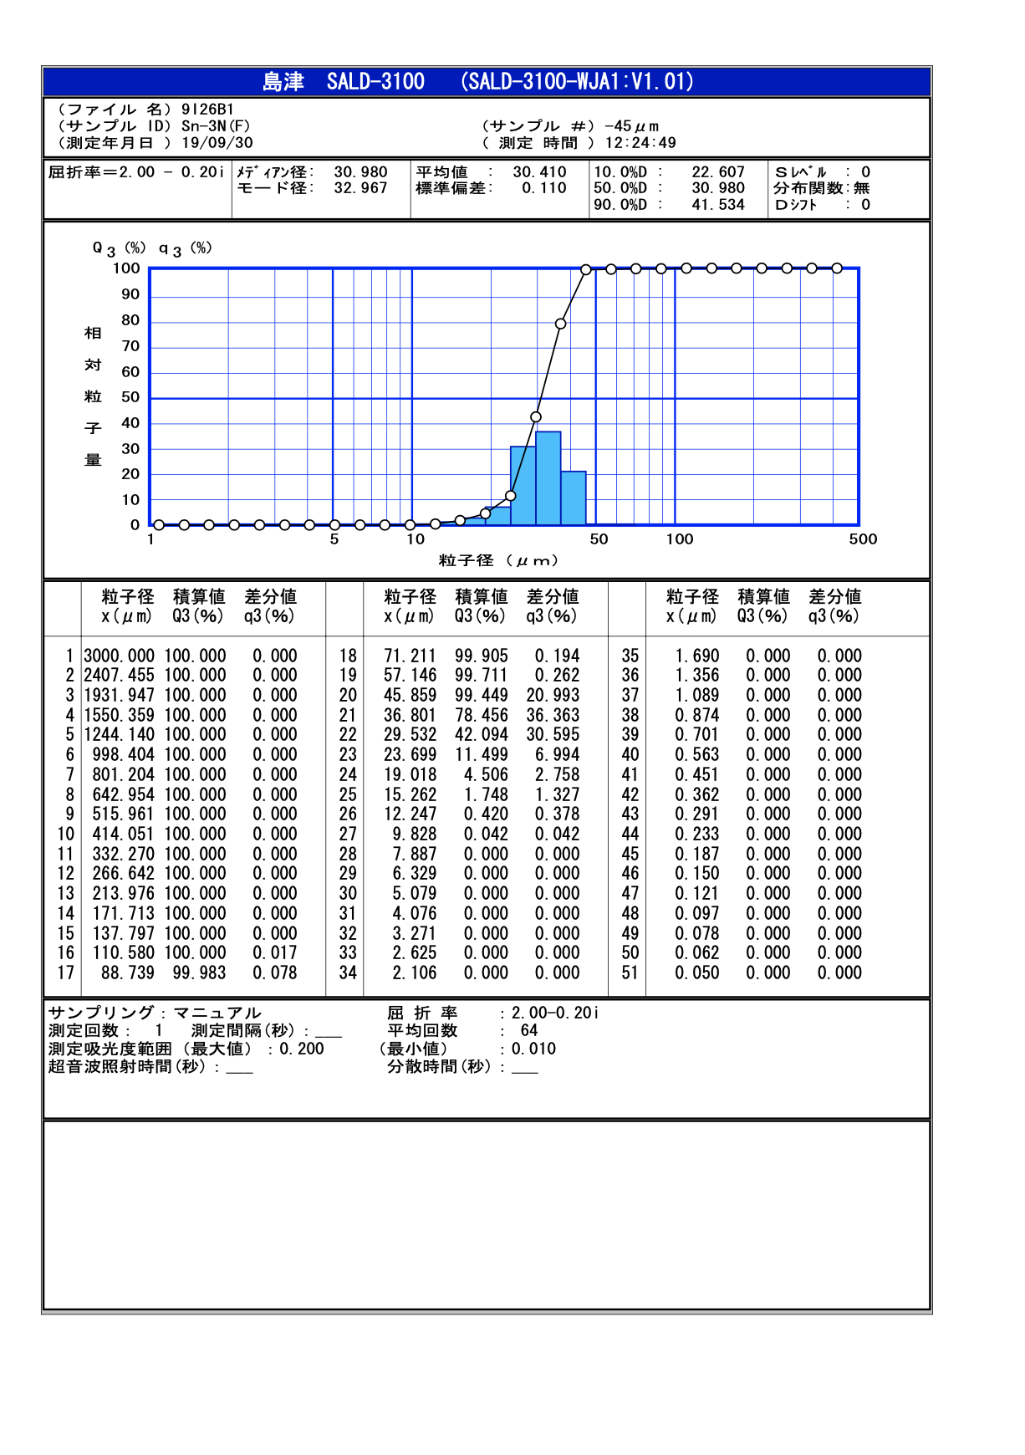Select the 90.0%D value 41.534
This screenshot has height=1455, width=1025.
coord(717,205)
